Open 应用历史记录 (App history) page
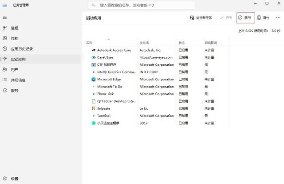 pos(40,48)
